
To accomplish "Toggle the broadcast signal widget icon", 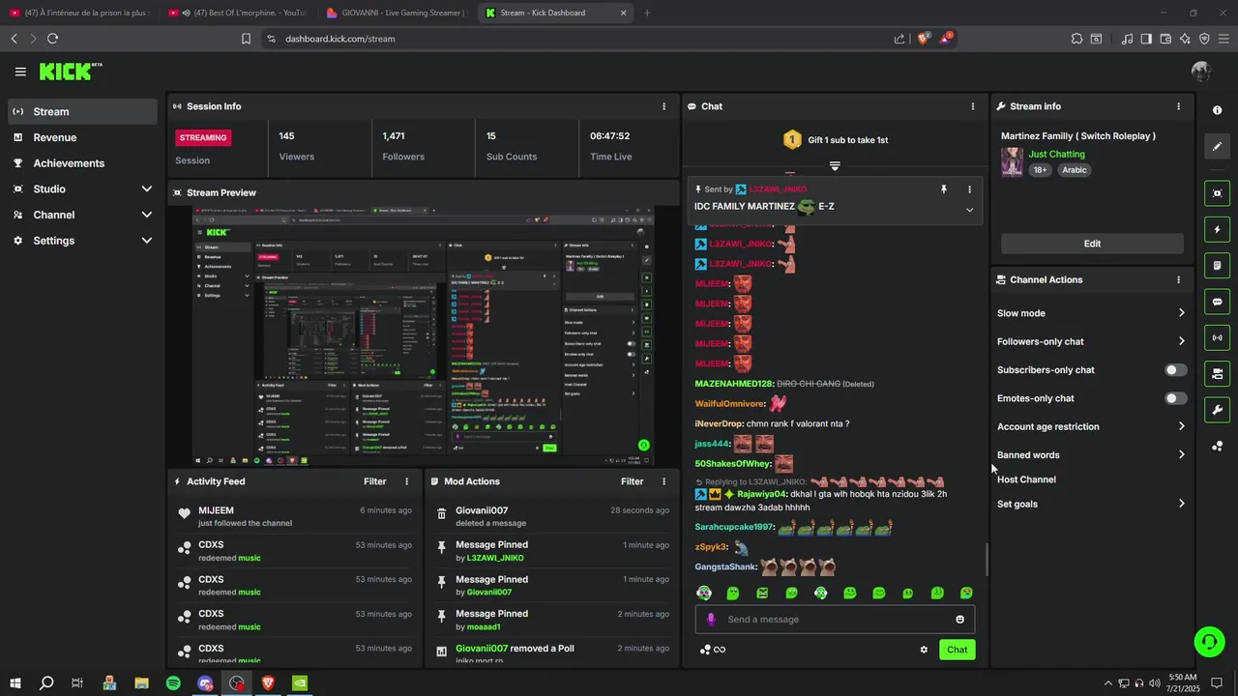I will 1218,337.
